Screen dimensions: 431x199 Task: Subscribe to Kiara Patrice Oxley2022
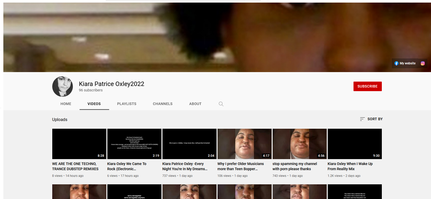pyautogui.click(x=367, y=86)
